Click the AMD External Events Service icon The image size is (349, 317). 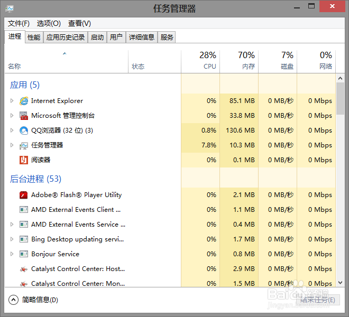tap(24, 224)
